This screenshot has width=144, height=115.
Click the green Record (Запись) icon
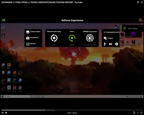[72, 38]
